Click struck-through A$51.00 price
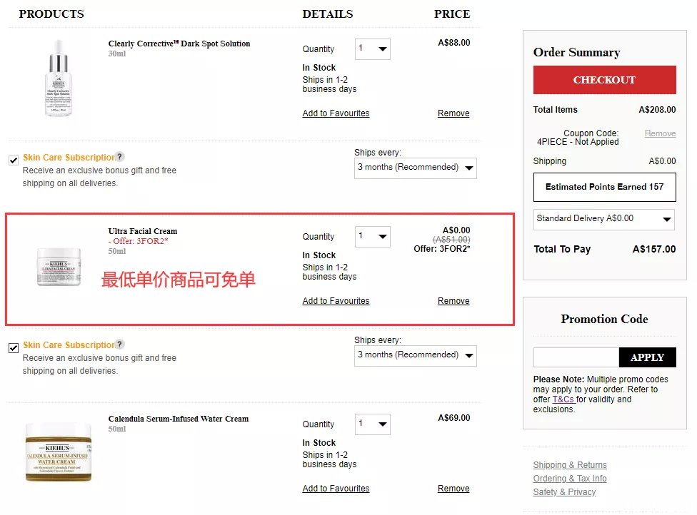The width and height of the screenshot is (697, 515). click(x=451, y=240)
